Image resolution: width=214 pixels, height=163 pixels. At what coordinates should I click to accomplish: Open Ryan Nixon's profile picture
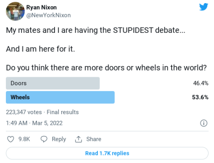click(x=15, y=11)
